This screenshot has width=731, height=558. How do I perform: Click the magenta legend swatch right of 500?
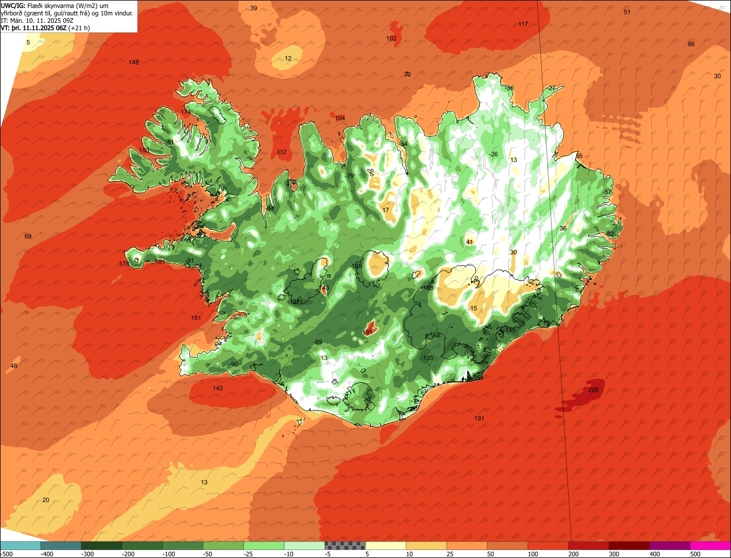click(710, 545)
